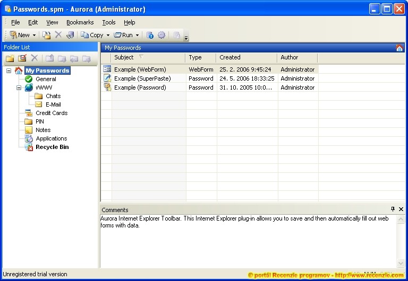The image size is (408, 281).
Task: Click the Comments scrollbar down arrow
Action: pos(401,263)
